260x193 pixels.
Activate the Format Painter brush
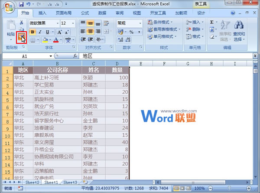[x=21, y=37]
